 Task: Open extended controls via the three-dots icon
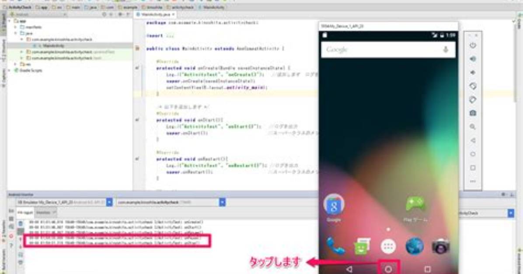(x=473, y=182)
